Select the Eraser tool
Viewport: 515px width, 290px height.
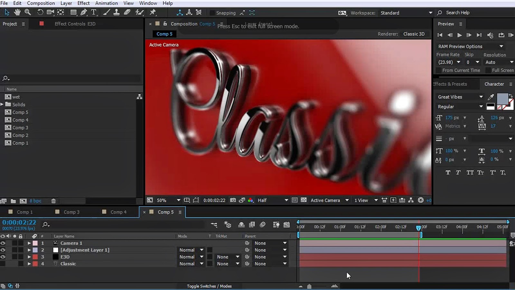pyautogui.click(x=127, y=12)
